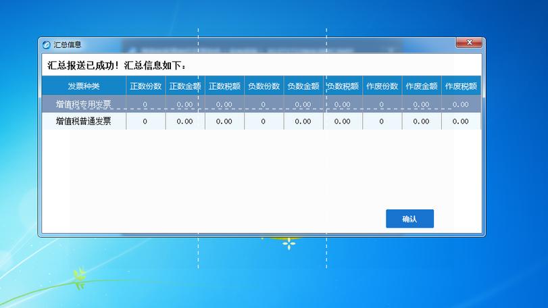
Task: Click the 正数金额 column header
Action: (x=185, y=86)
